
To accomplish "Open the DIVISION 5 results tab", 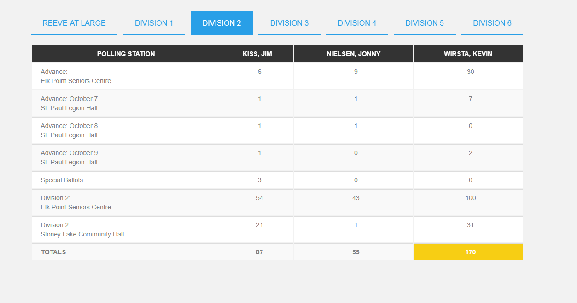I will (425, 23).
